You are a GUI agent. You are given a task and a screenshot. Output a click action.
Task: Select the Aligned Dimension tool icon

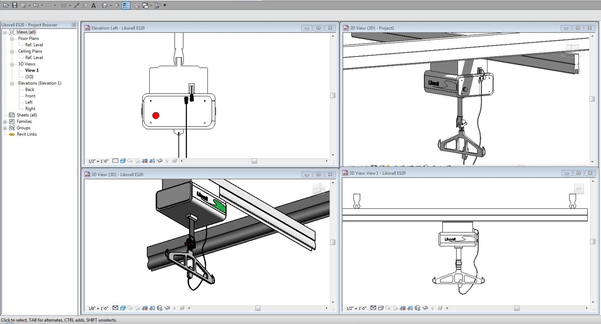coord(77,5)
